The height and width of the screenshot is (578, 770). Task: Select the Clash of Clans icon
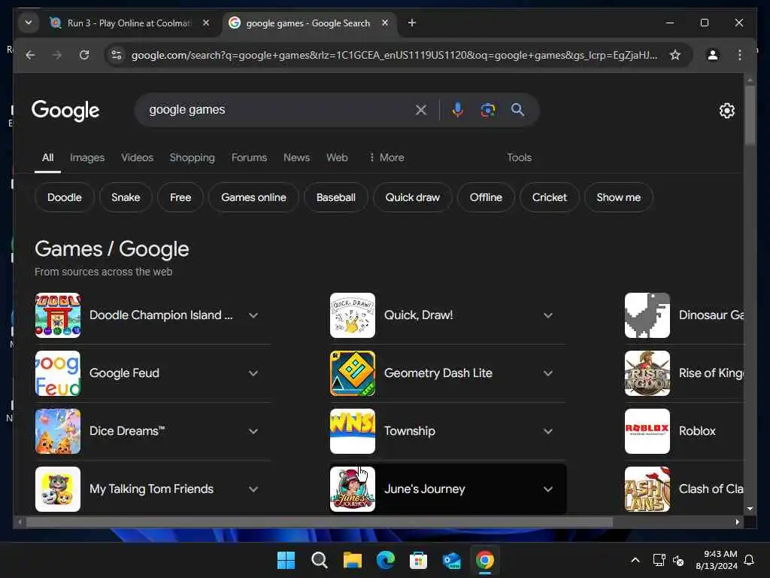coord(647,489)
